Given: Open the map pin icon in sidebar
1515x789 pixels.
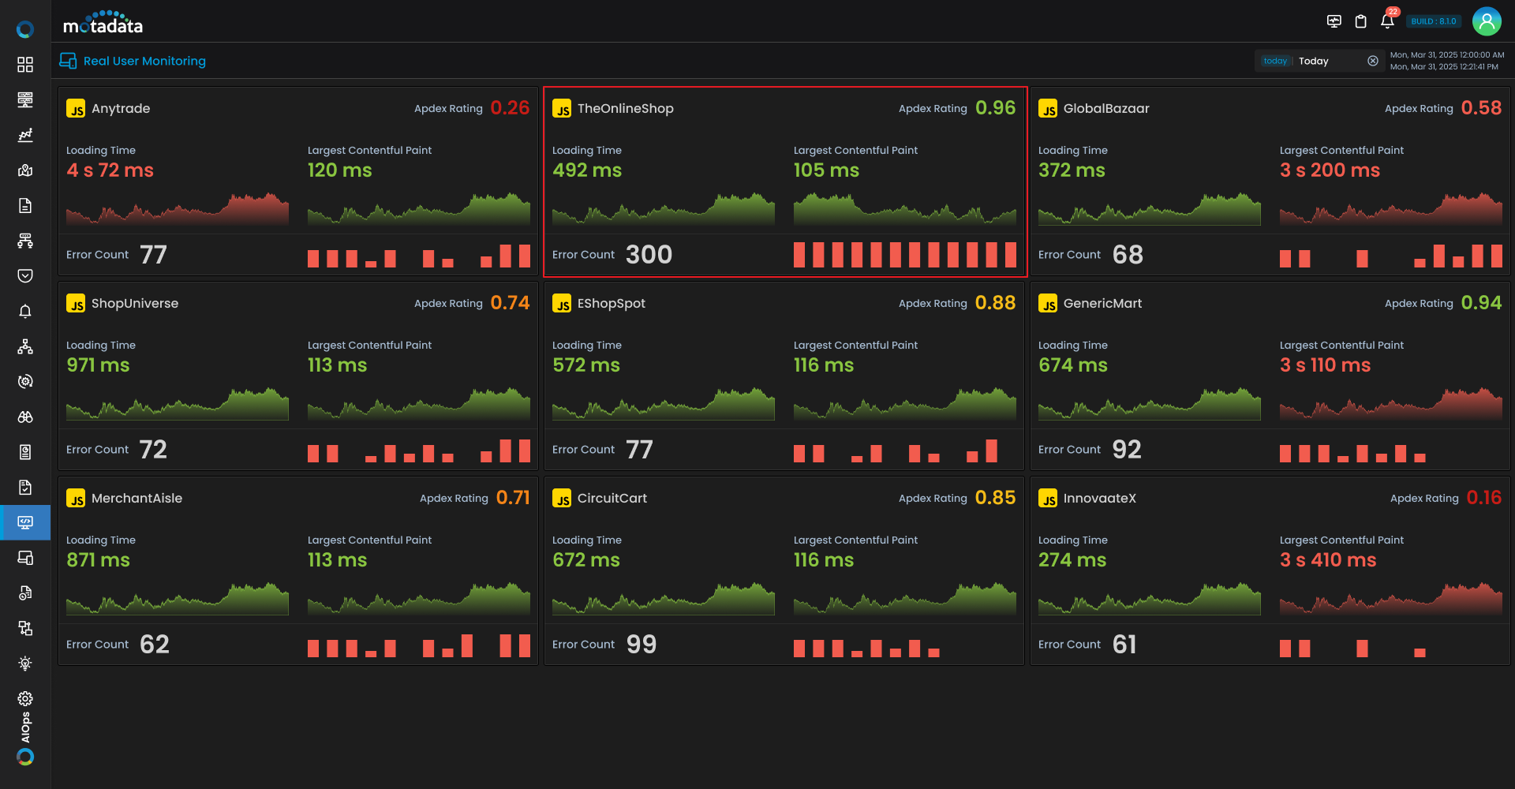Looking at the screenshot, I should pyautogui.click(x=25, y=170).
